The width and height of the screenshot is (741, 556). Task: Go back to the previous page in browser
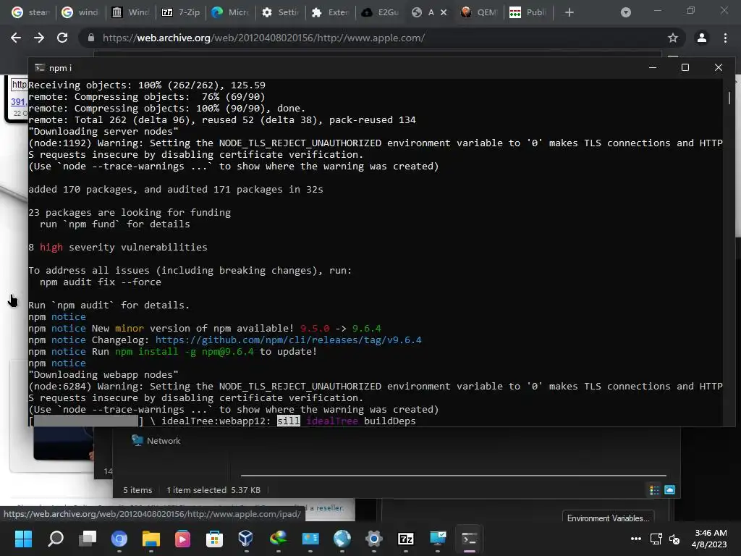click(16, 38)
